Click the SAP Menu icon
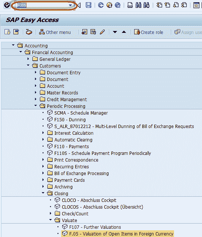This screenshot has height=237, width=202. (x=16, y=32)
